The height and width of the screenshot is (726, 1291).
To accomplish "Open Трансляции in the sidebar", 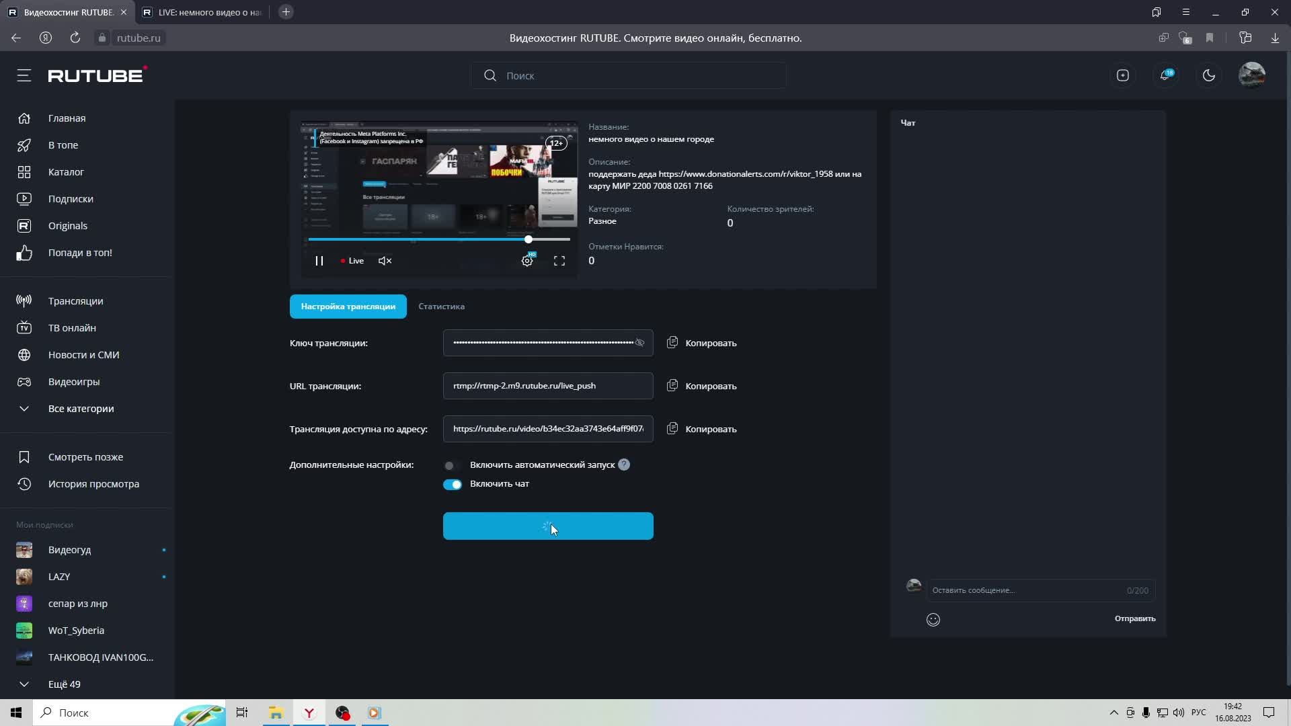I will 75,301.
